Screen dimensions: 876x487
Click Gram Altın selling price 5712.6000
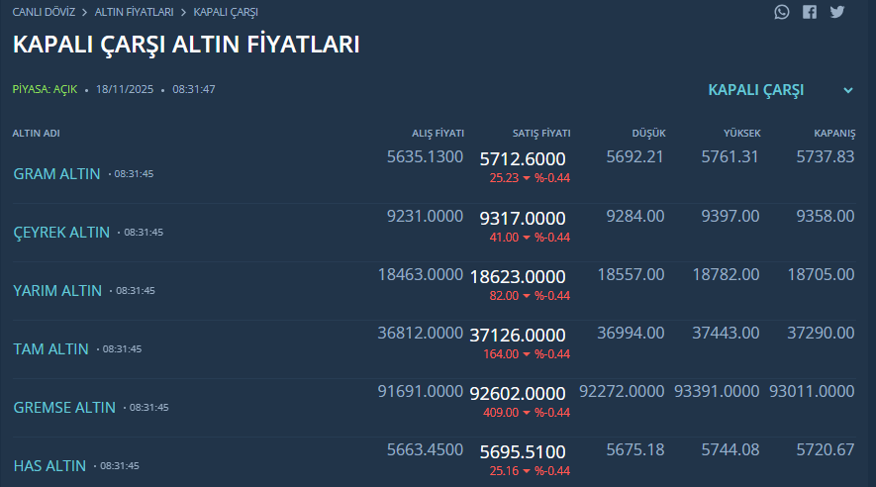point(523,159)
